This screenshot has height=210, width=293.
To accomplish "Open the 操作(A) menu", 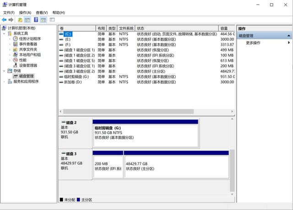I will click(x=25, y=12).
